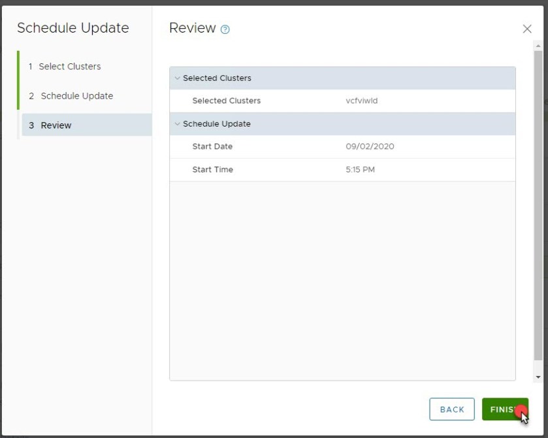Click the scrollbar down arrow
Image resolution: width=548 pixels, height=438 pixels.
(538, 377)
